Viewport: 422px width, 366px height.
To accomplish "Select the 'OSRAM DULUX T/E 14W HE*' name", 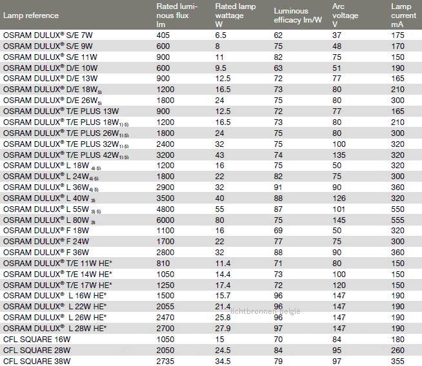I will pos(57,274).
